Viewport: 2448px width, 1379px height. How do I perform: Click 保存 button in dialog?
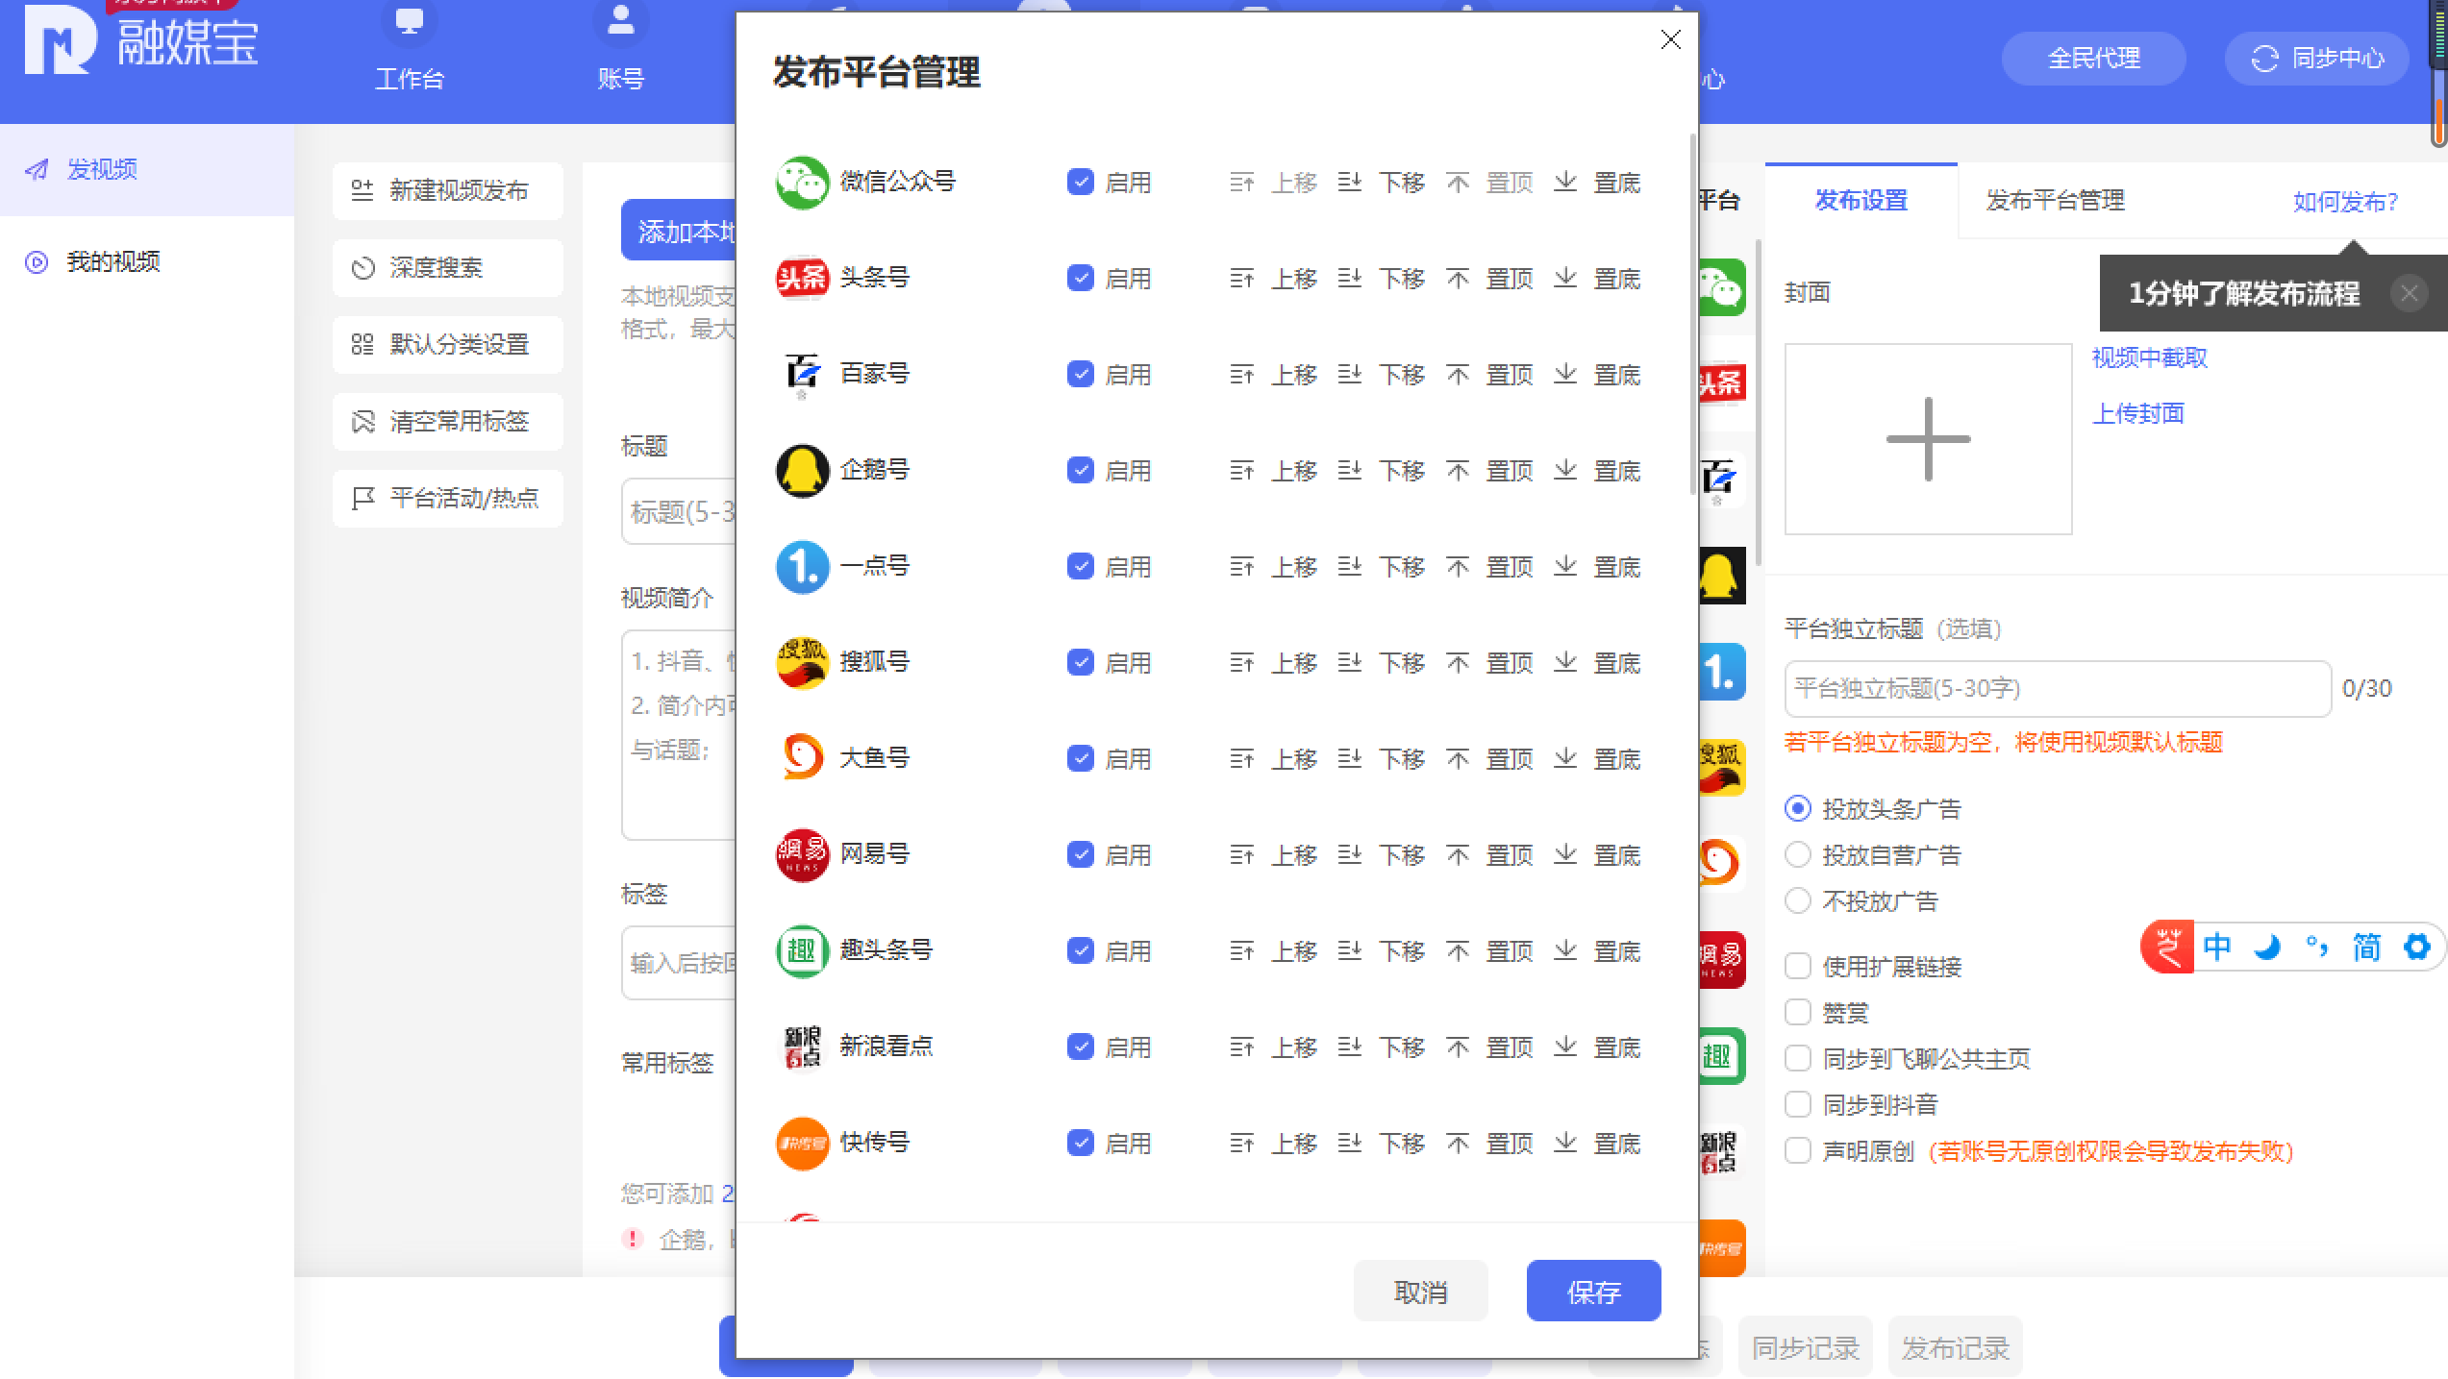[1593, 1291]
